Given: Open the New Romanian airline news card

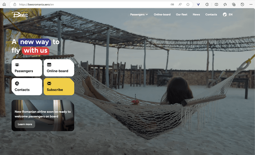Looking at the screenshot, I should tap(43, 115).
